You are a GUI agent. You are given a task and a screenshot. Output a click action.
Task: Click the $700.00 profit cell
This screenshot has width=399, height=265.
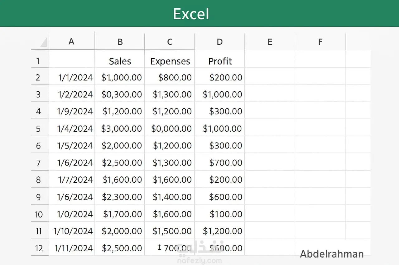[x=226, y=163]
